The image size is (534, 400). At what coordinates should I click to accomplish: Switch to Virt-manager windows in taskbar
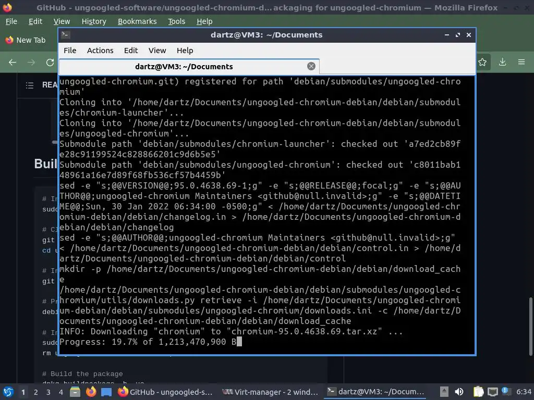pos(270,392)
